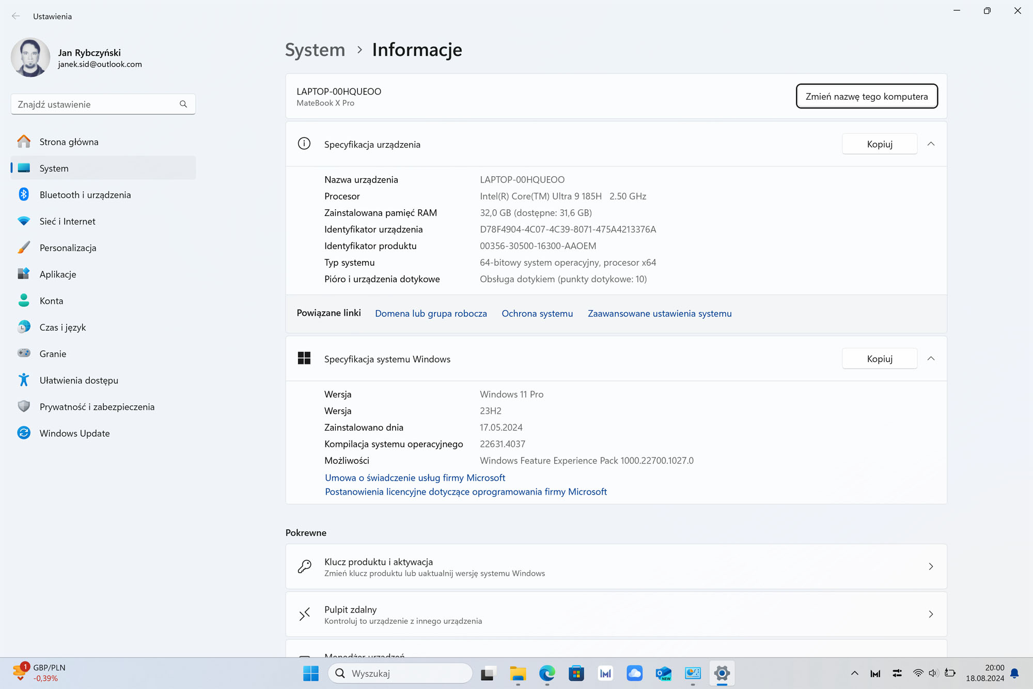This screenshot has height=689, width=1033.
Task: Open Microsoft Store from taskbar
Action: point(576,673)
